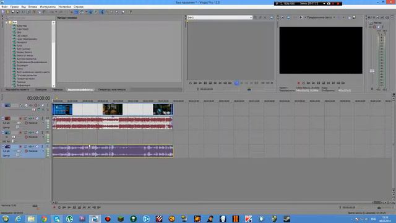Select Bump Map effect in list
Image resolution: width=396 pixels, height=223 pixels.
[x=22, y=26]
